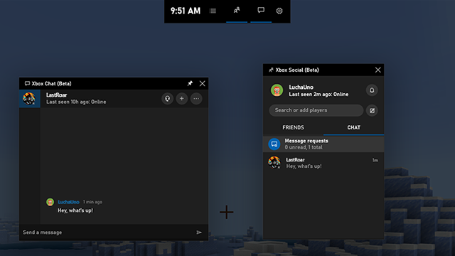Image resolution: width=455 pixels, height=256 pixels.
Task: Open LastRoar conversation in chat list
Action: click(x=323, y=163)
